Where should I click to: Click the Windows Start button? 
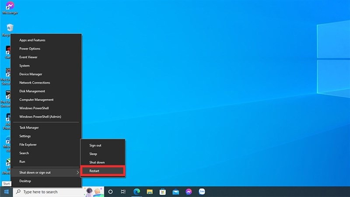tap(6, 192)
